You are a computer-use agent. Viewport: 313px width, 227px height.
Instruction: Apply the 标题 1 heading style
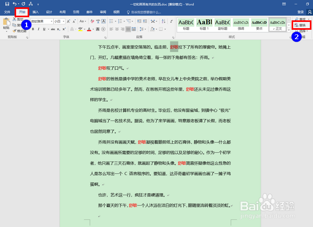pos(204,25)
